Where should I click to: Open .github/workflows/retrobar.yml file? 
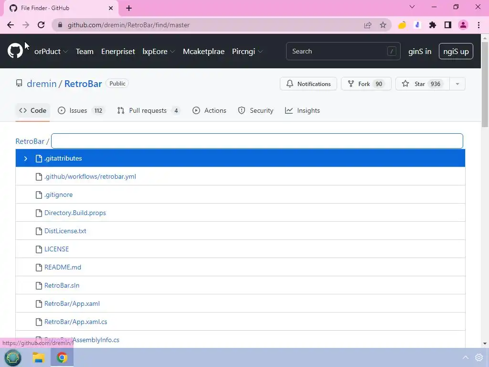pos(90,177)
